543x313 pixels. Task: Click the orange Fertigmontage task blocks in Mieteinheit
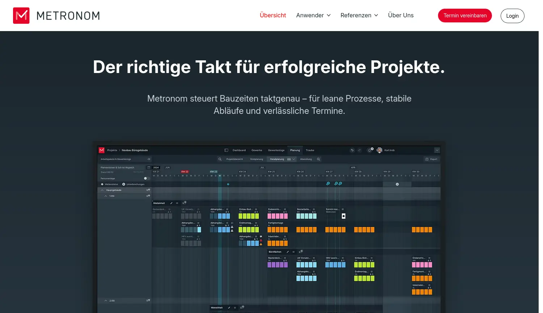click(278, 230)
